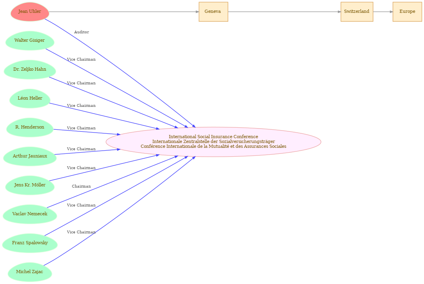Select the 'Auditor' edge label
Viewport: 424px width, 284px height.
[x=82, y=32]
